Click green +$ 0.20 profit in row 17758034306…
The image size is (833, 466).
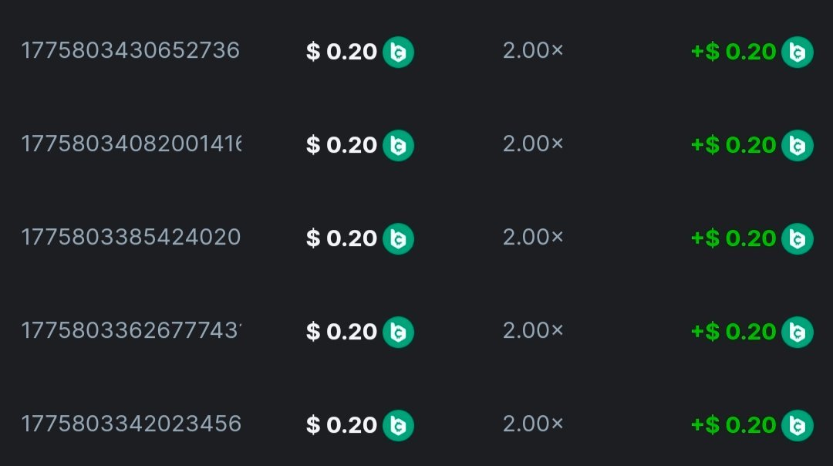(x=734, y=52)
